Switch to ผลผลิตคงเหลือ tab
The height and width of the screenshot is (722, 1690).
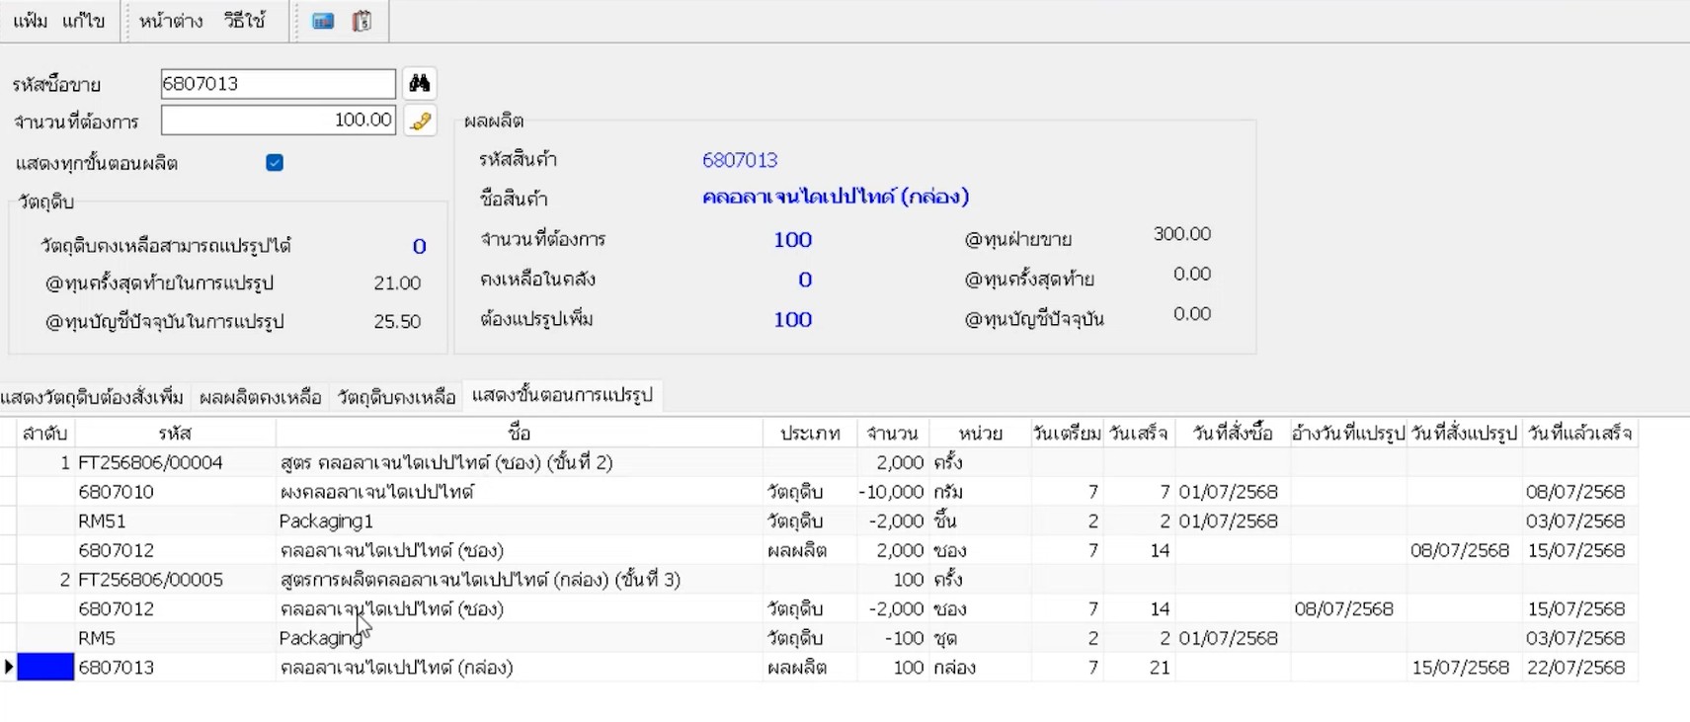pos(260,397)
